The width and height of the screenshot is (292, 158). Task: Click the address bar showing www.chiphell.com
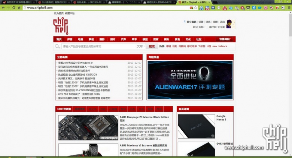point(106,8)
